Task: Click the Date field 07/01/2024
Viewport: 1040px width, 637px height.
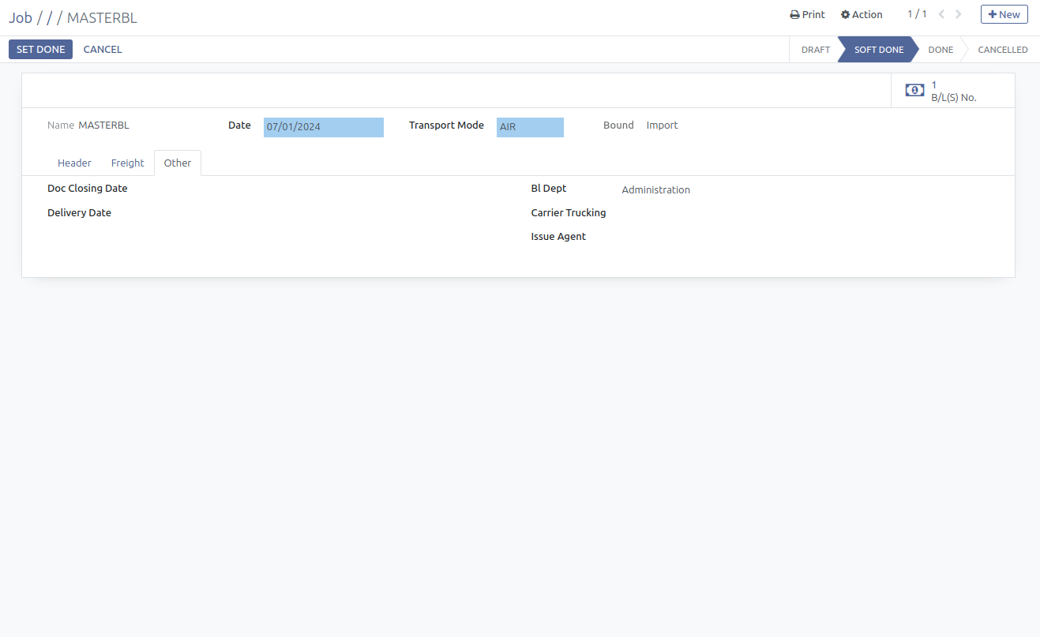Action: click(x=323, y=127)
